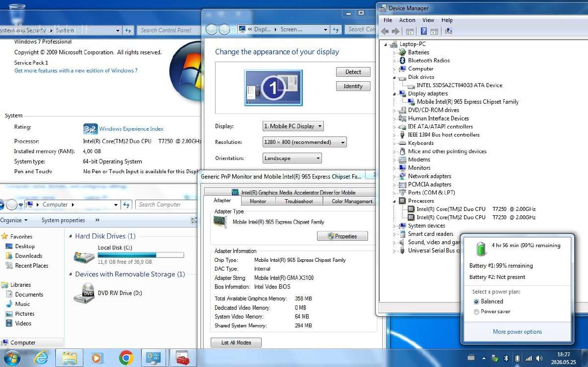
Task: Launch Google Chrome from the taskbar
Action: click(126, 358)
